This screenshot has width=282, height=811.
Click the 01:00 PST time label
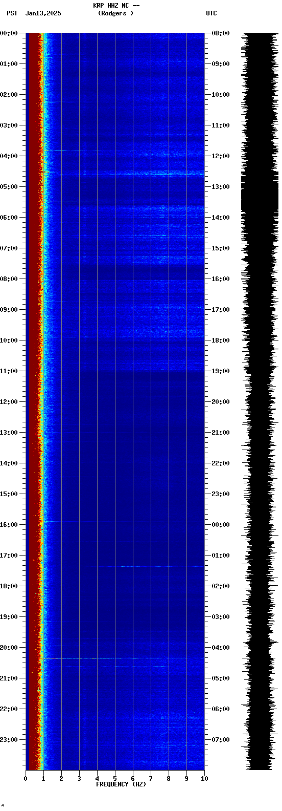(x=9, y=64)
